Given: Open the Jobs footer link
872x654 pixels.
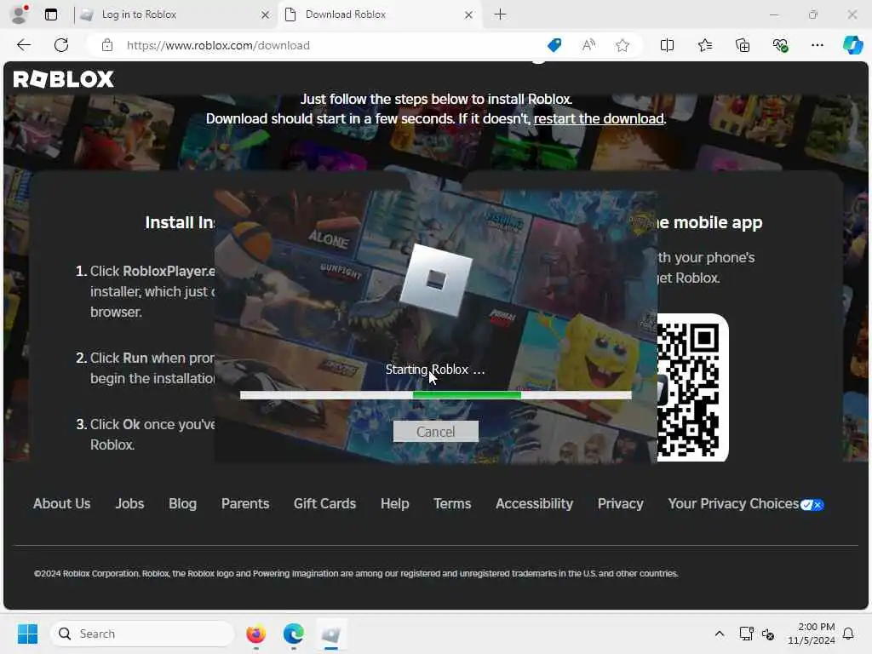Looking at the screenshot, I should (x=129, y=503).
